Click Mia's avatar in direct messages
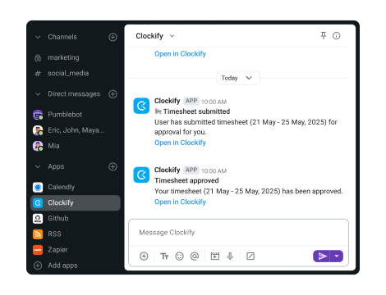Screen dimensions: 386x295 (x=38, y=146)
